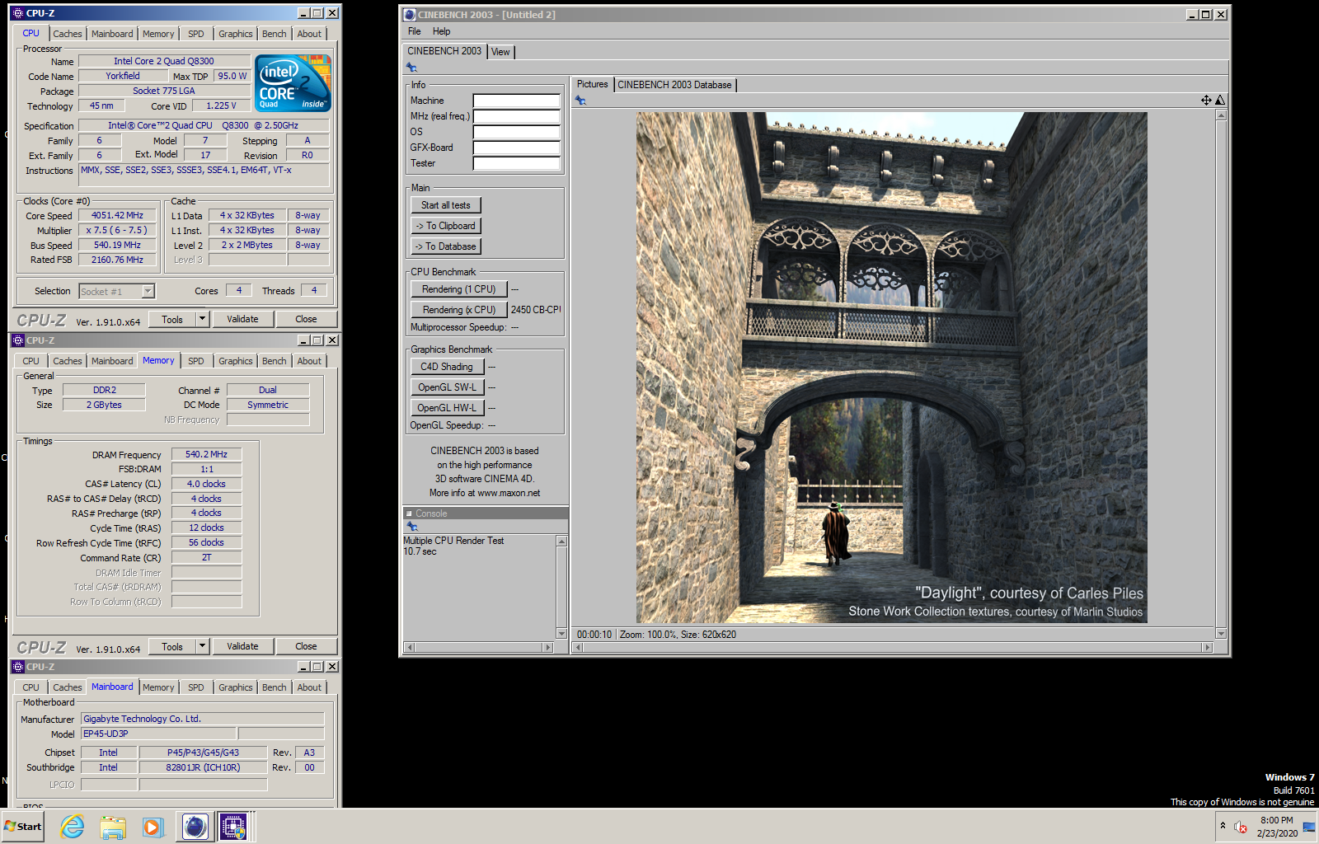Click the Start all tests button
Image resolution: width=1319 pixels, height=844 pixels.
pyautogui.click(x=446, y=205)
